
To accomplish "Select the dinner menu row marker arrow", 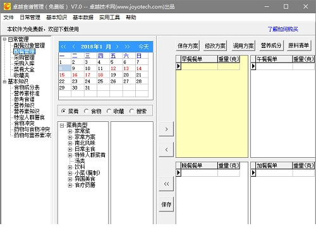I will [x=178, y=173].
